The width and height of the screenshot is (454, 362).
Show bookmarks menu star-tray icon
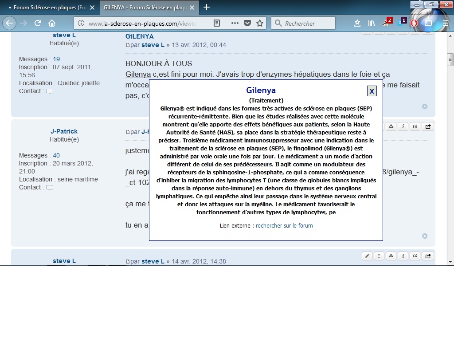[x=357, y=23]
